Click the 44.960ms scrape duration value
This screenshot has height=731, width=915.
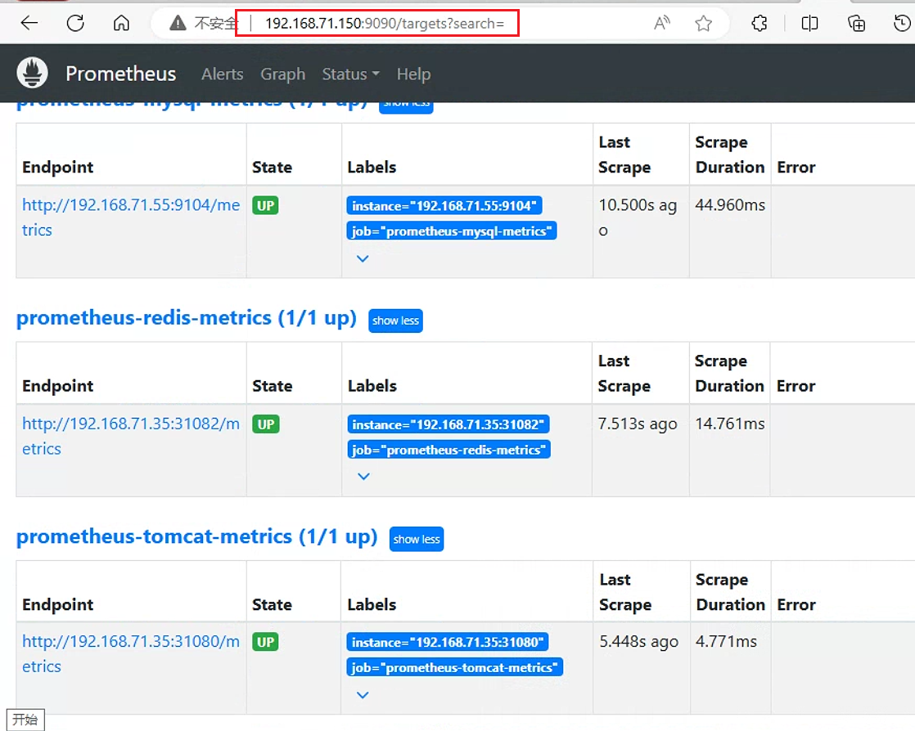tap(730, 205)
